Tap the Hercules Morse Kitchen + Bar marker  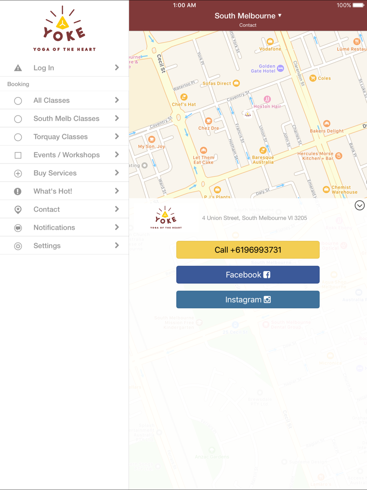pos(339,156)
